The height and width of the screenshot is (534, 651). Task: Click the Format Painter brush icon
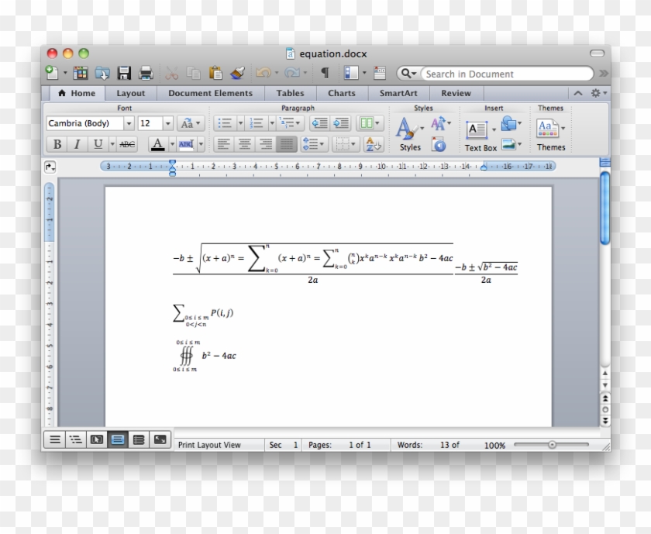pos(238,73)
